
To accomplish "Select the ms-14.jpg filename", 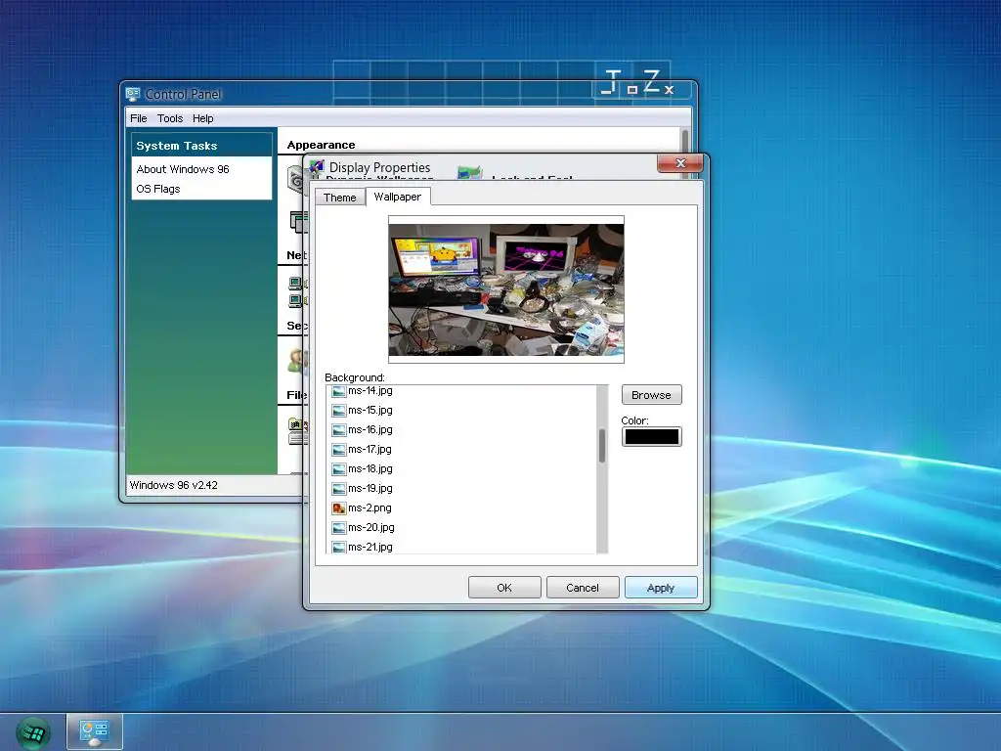I will coord(370,390).
